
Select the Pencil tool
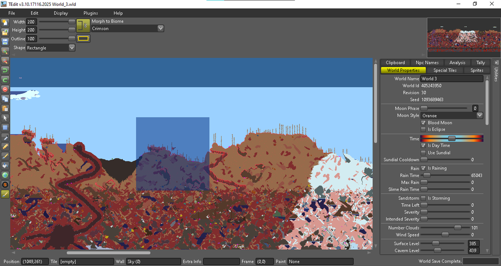click(5, 147)
